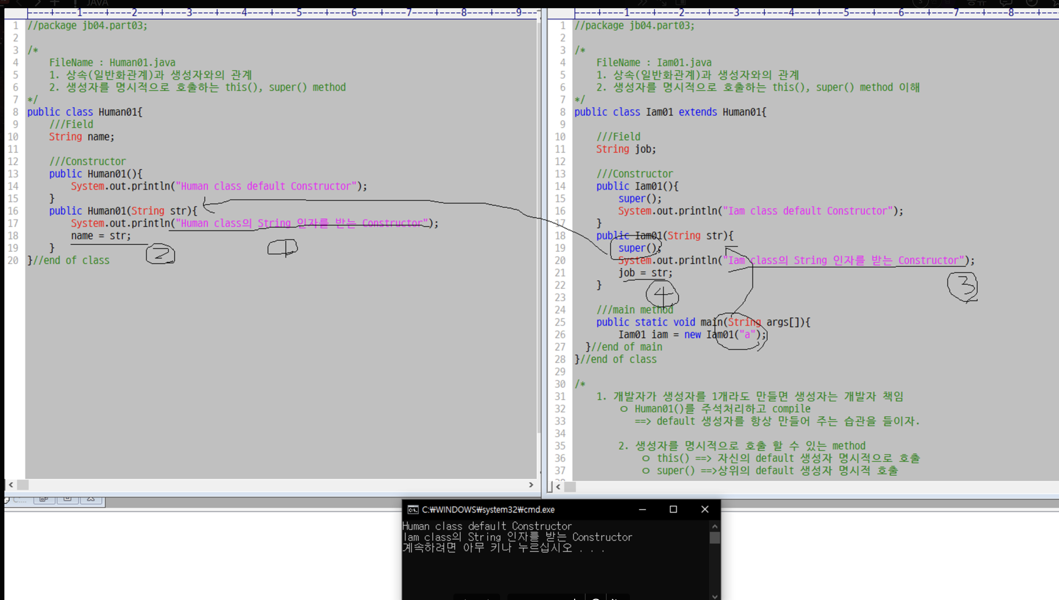
Task: Click the left editor pane's scroll-right arrow
Action: click(x=531, y=485)
